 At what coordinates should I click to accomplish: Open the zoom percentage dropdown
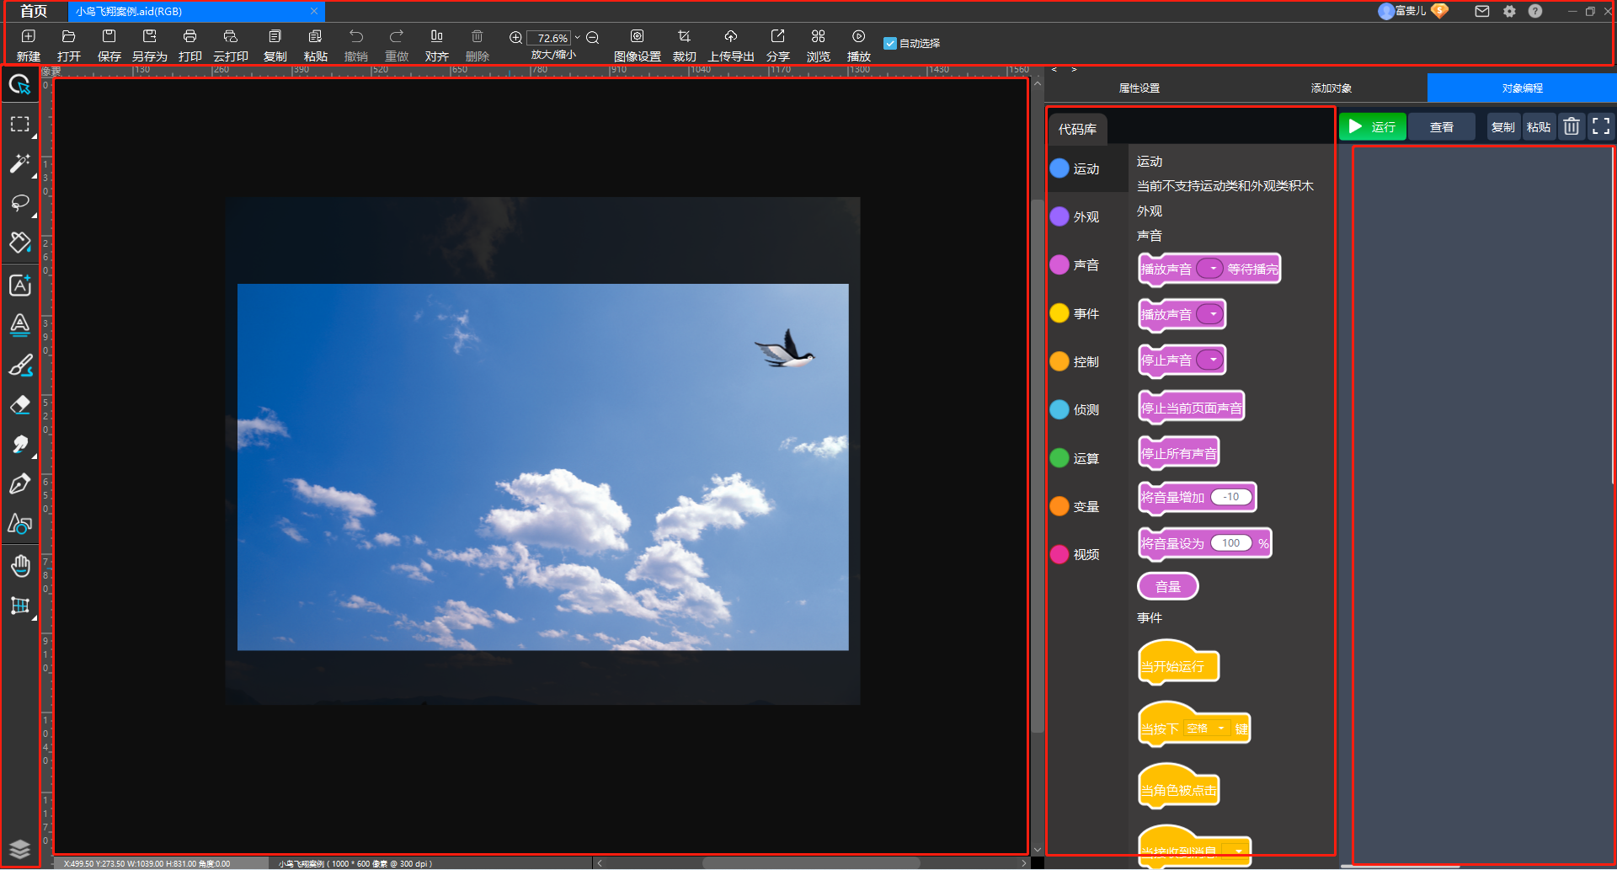tap(577, 38)
